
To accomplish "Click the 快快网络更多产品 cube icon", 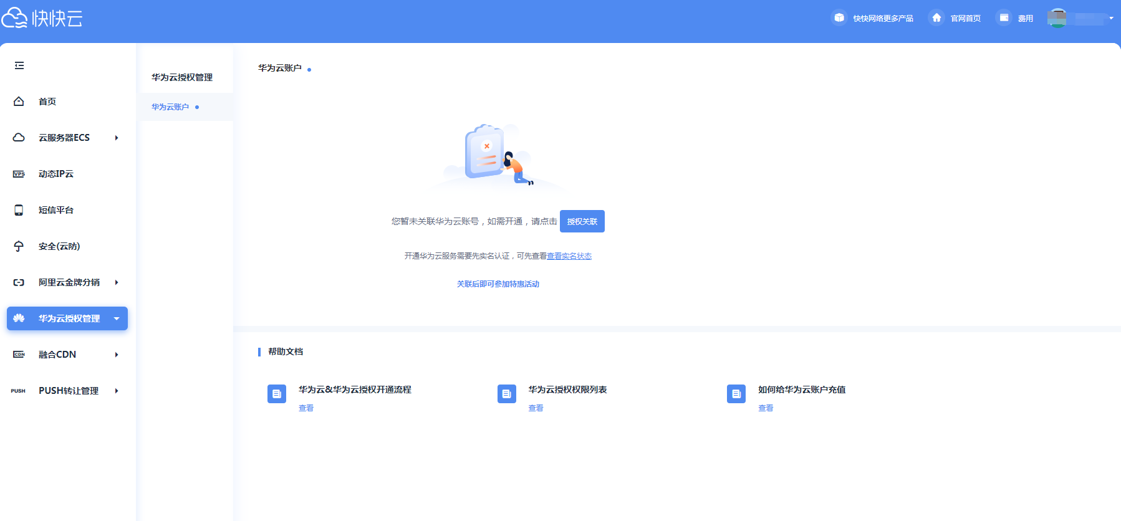I will click(839, 18).
